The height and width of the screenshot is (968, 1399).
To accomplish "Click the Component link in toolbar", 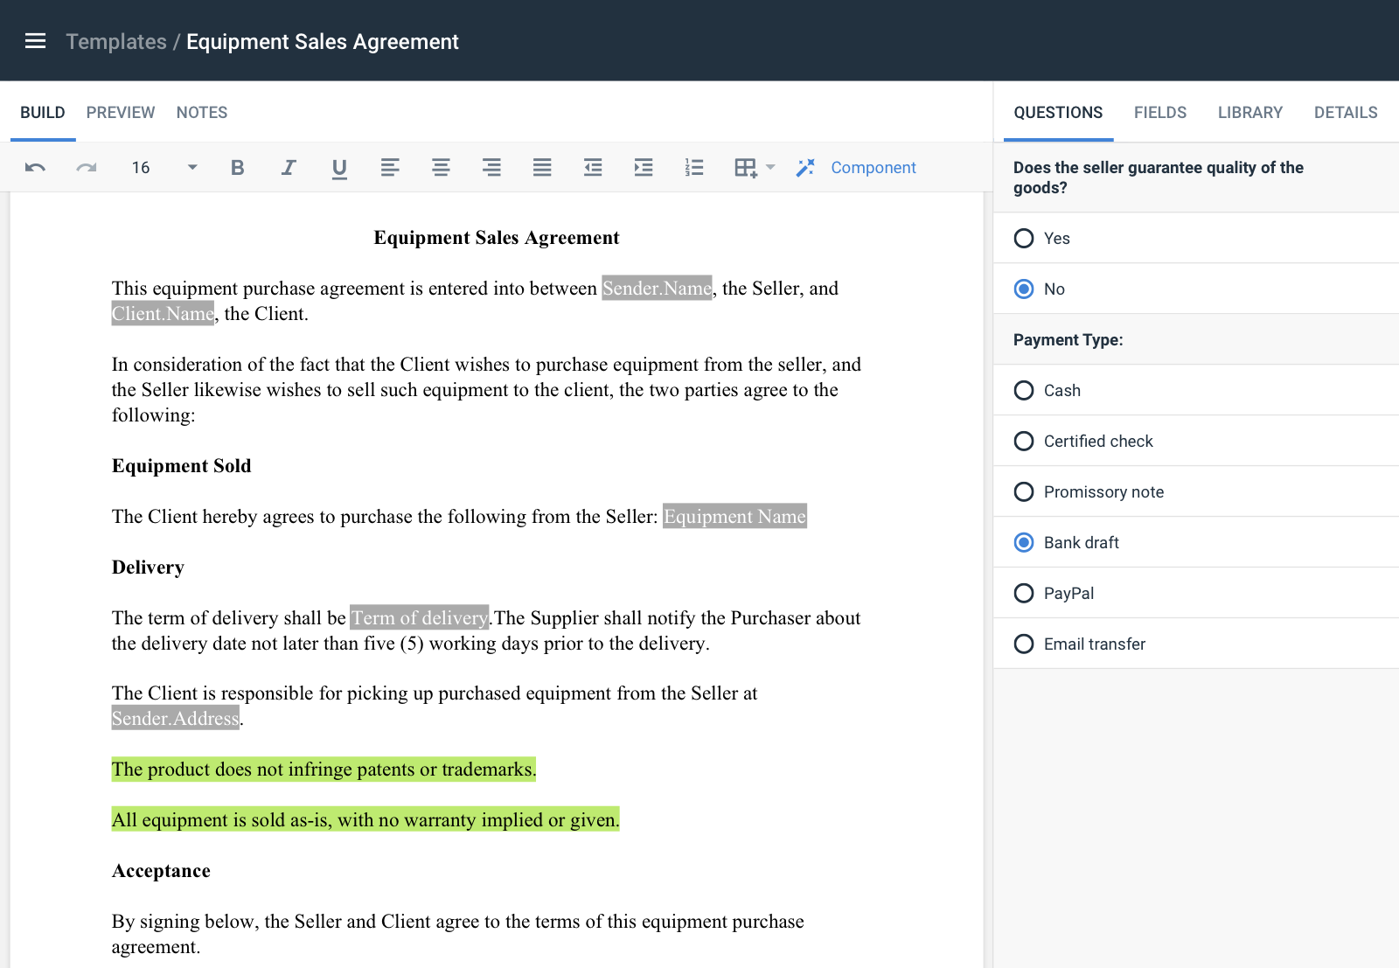I will tap(873, 167).
